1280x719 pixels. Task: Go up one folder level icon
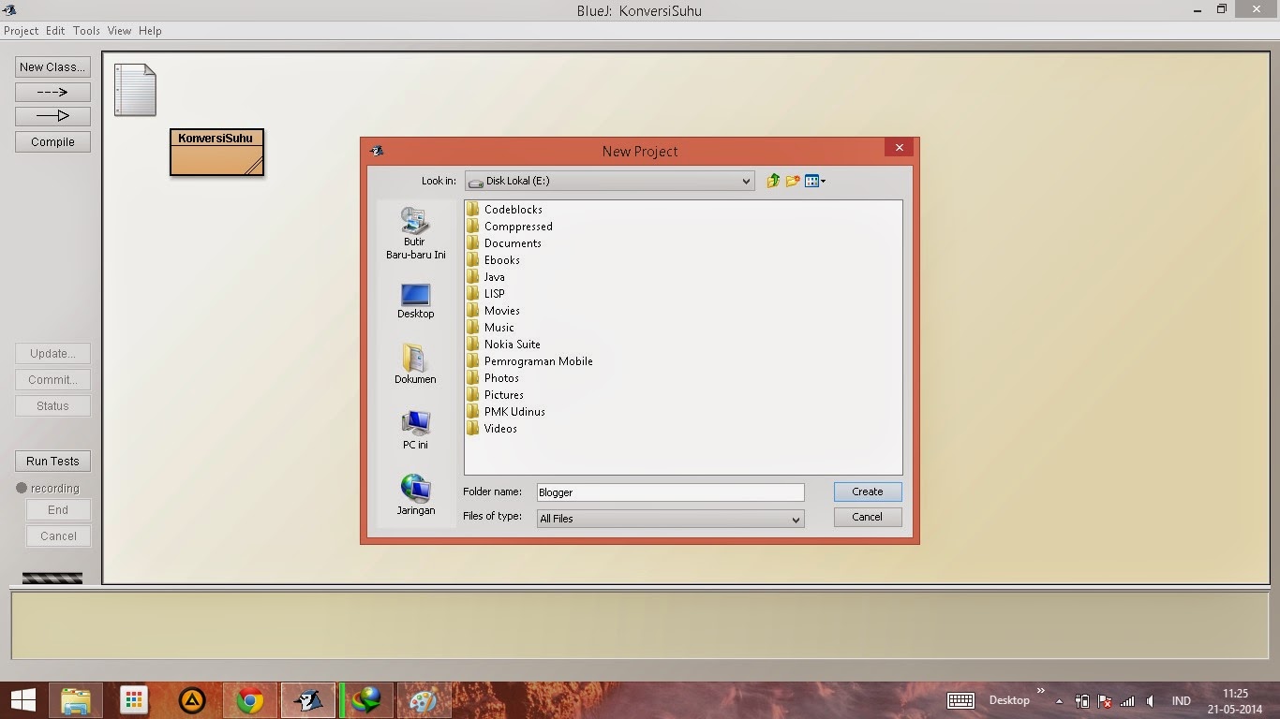[x=773, y=181]
